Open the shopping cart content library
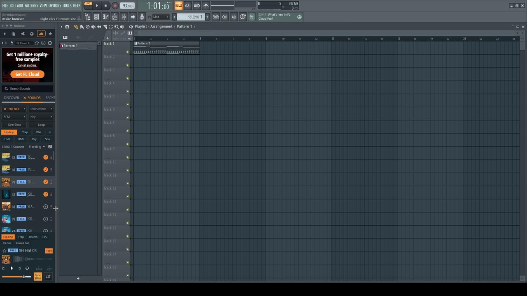The width and height of the screenshot is (527, 296). pos(252,17)
